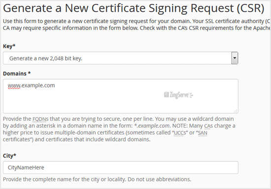Click the www.example.com text in Domains

[x=31, y=85]
